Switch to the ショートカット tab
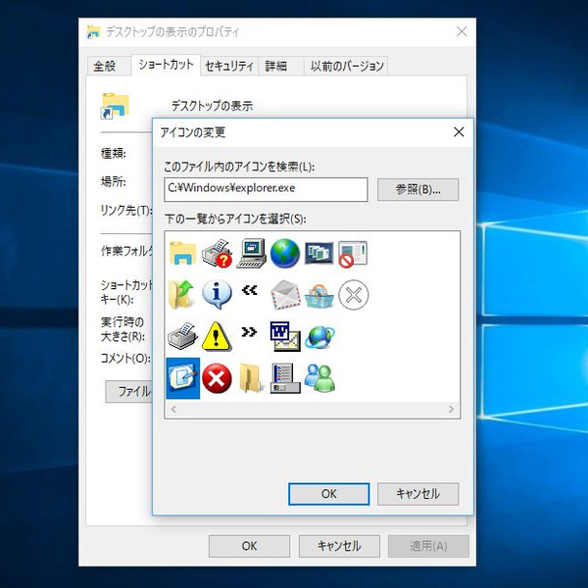Image resolution: width=588 pixels, height=588 pixels. point(166,65)
